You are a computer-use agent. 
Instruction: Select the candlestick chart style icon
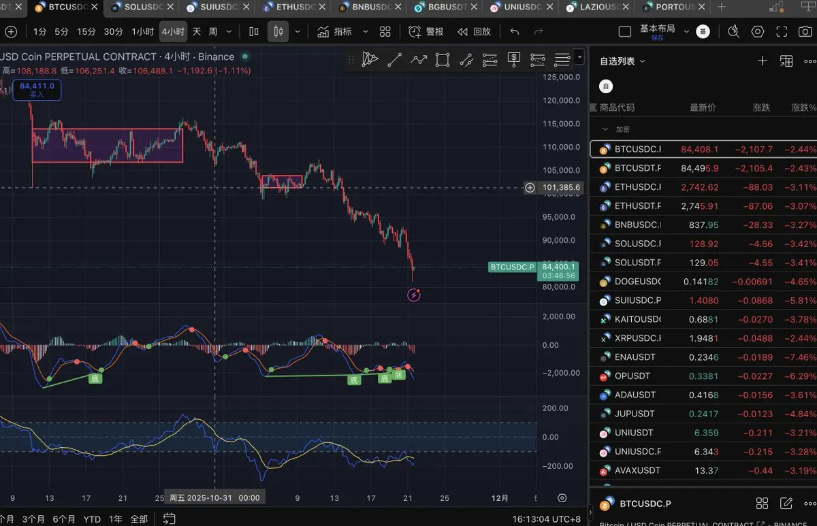coord(278,31)
